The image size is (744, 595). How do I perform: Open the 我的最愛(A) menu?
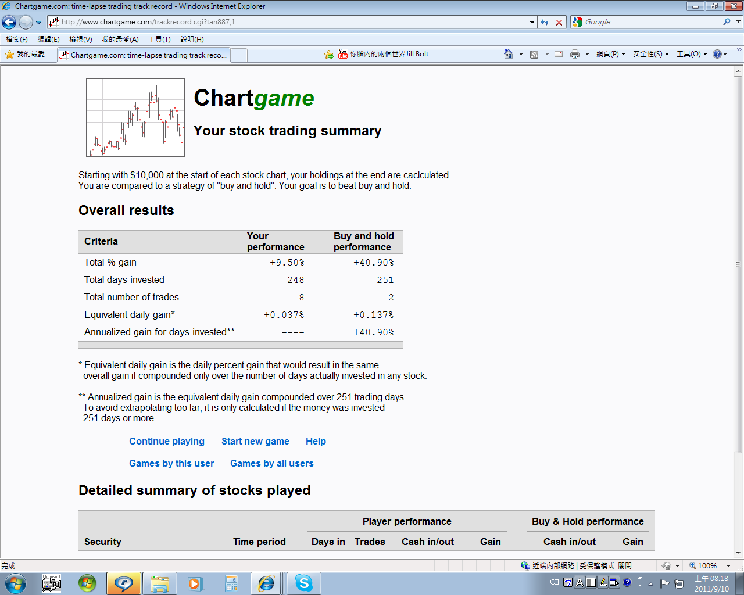pyautogui.click(x=120, y=40)
